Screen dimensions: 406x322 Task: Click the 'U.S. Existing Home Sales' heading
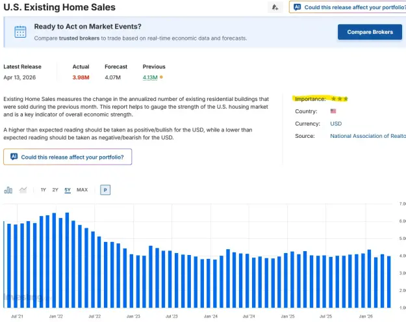coord(60,7)
